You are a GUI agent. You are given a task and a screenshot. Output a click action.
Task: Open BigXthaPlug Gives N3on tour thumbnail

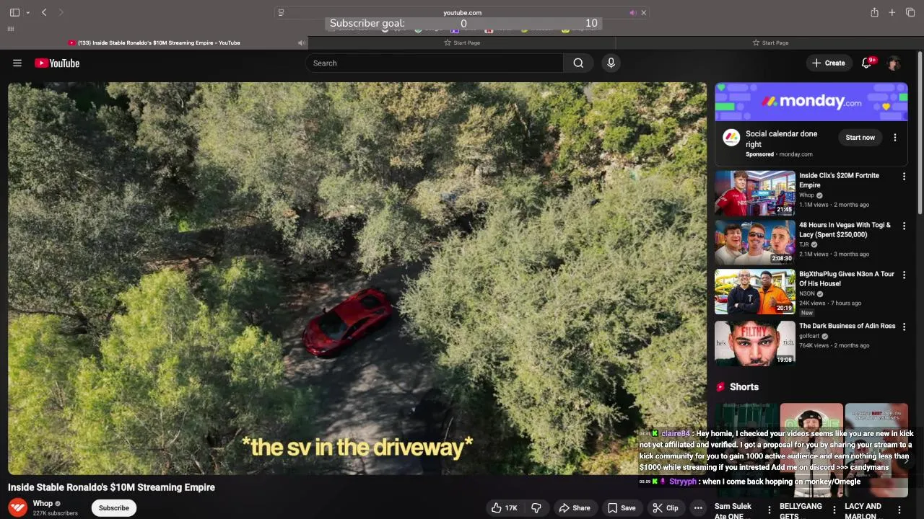(755, 292)
